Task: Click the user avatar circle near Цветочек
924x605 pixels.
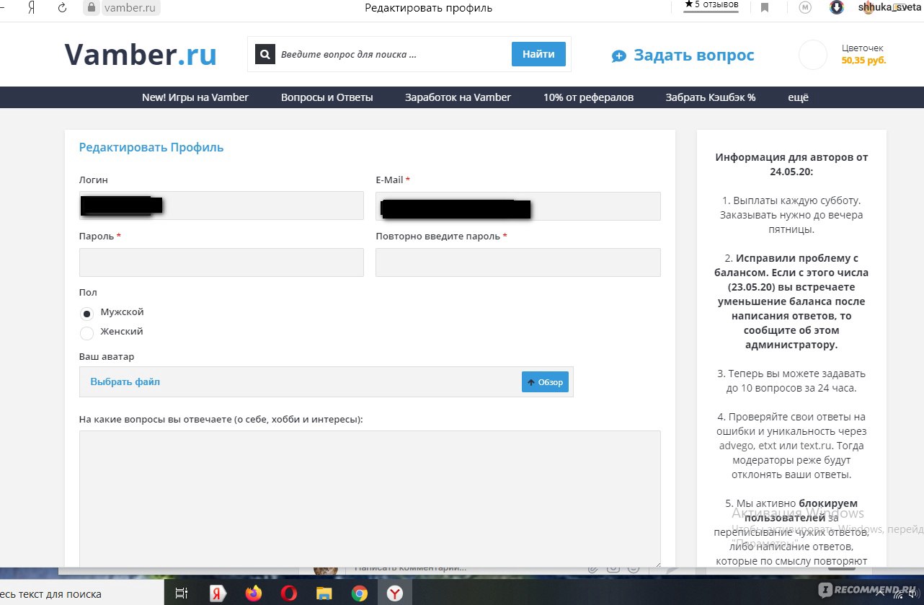Action: pyautogui.click(x=813, y=55)
